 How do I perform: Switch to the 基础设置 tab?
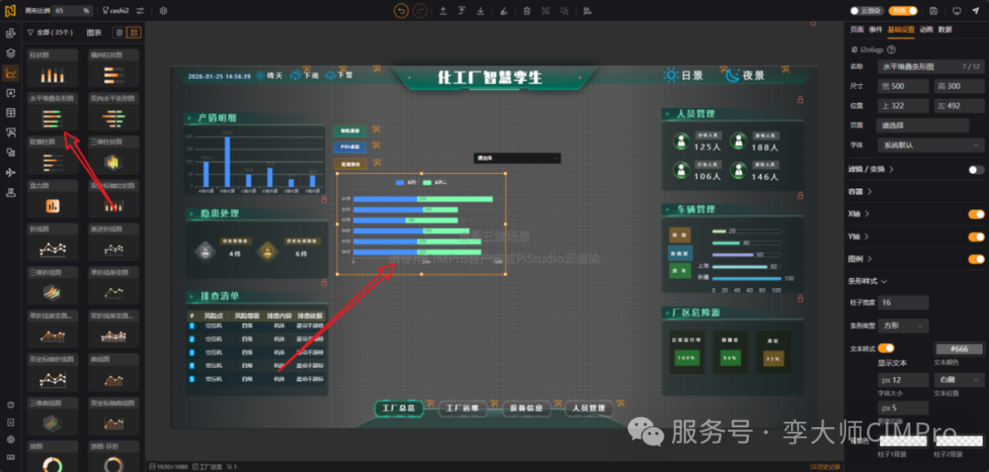click(x=901, y=29)
